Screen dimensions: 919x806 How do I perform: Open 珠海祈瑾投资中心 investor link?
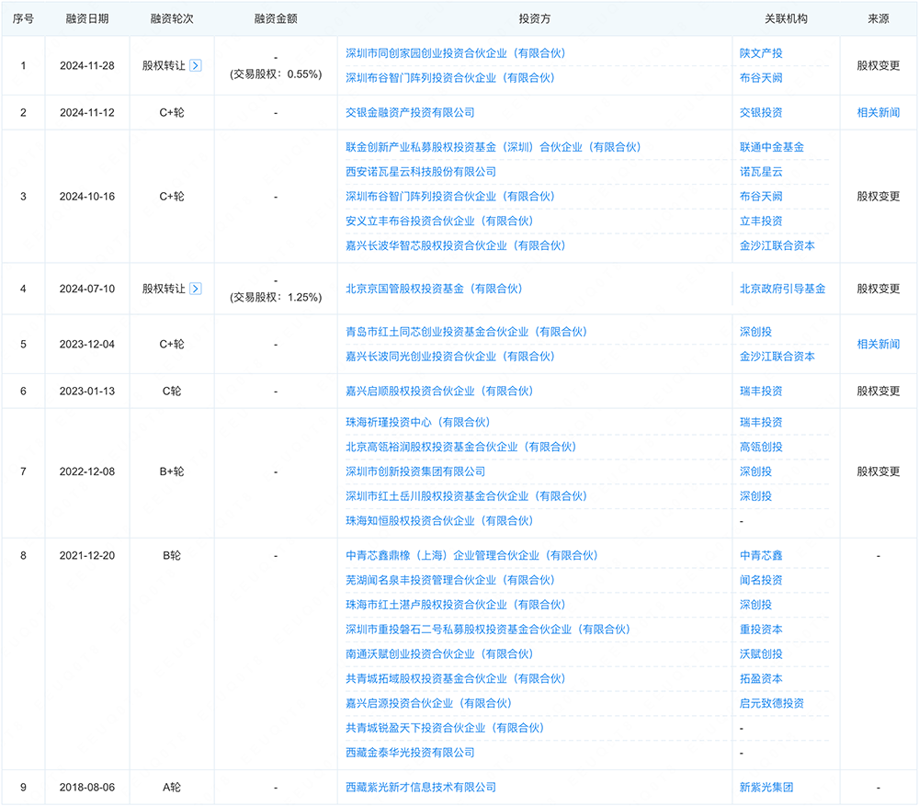[417, 423]
